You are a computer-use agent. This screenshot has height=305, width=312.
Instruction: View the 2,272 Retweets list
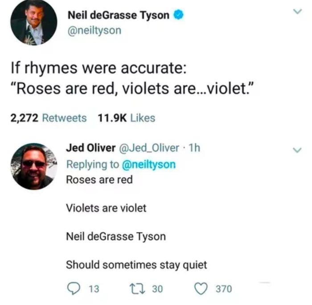click(x=48, y=118)
